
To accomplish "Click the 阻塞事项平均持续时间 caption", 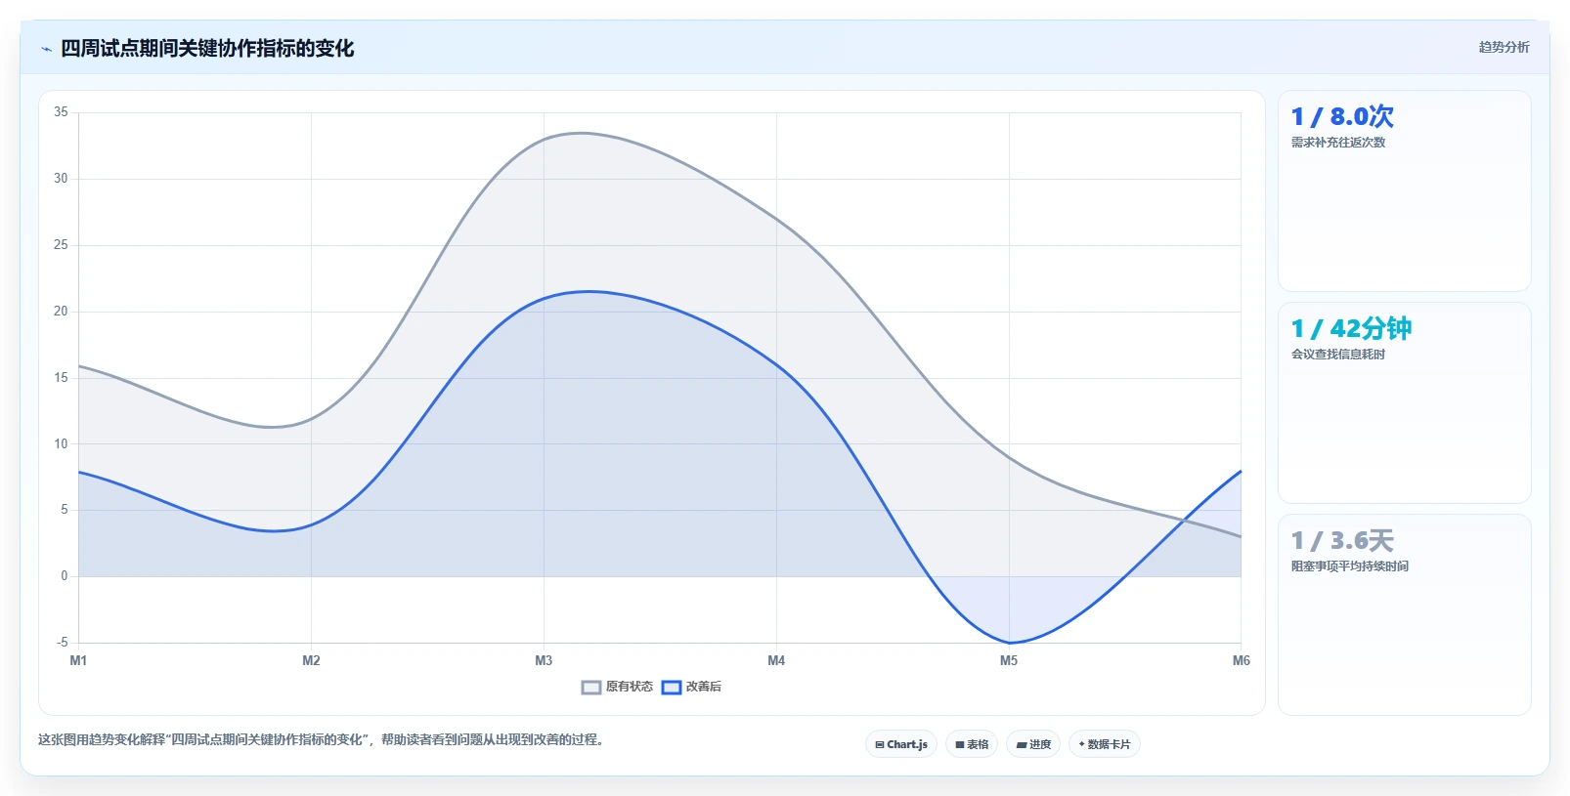I will click(x=1349, y=566).
